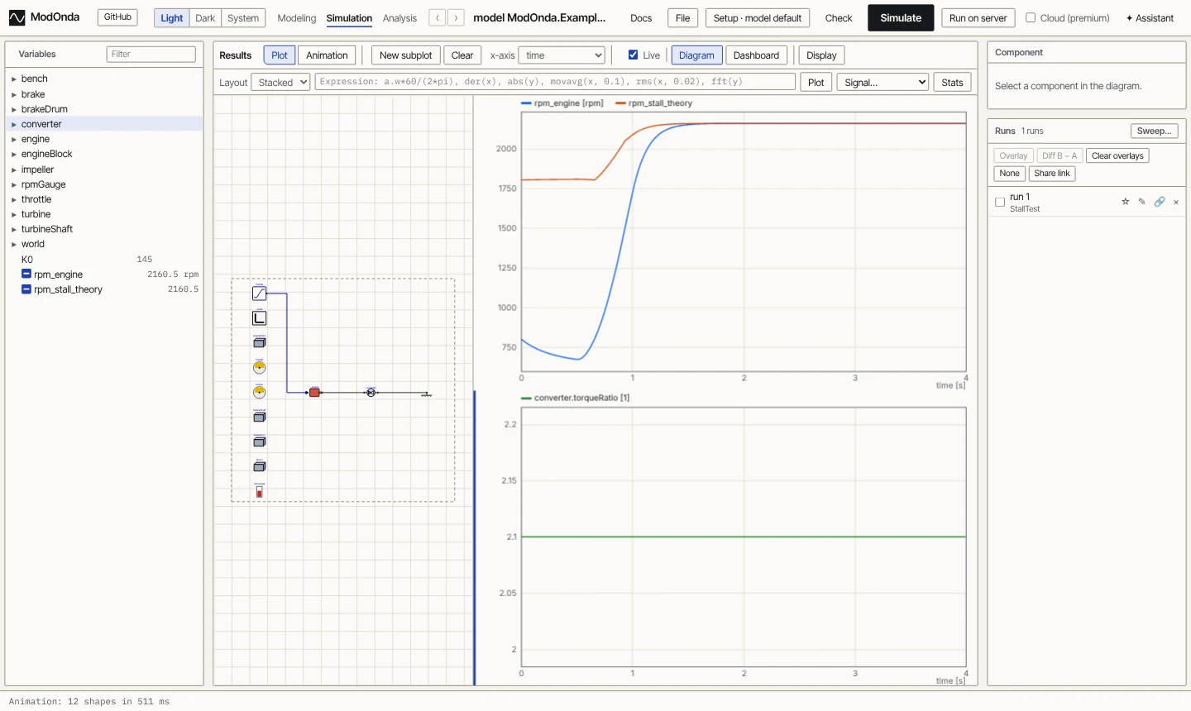Open the Signal... dropdown
Image resolution: width=1191 pixels, height=711 pixels.
pos(883,83)
